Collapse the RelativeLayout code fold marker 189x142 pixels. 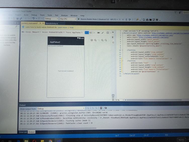pos(122,33)
